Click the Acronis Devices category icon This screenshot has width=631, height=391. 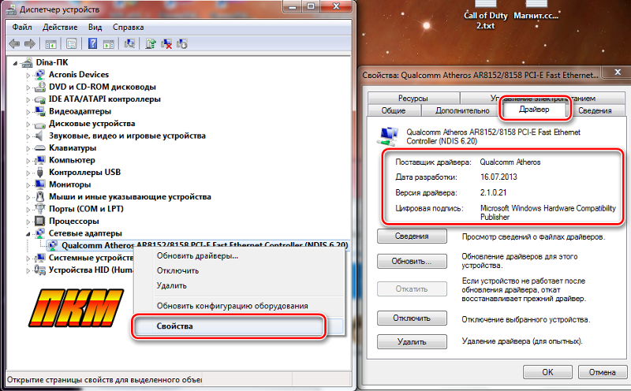pyautogui.click(x=39, y=74)
